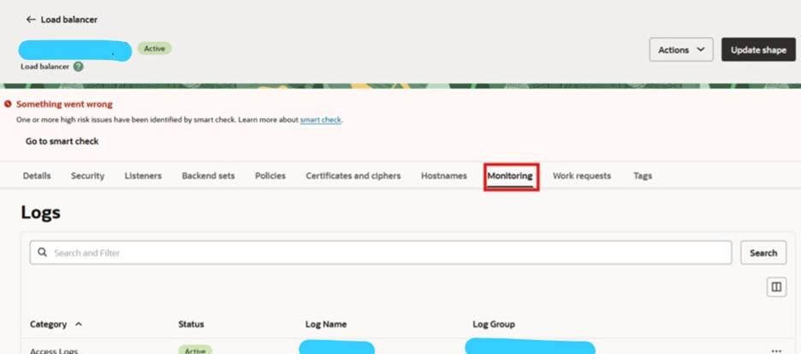Click the red error icon in warning banner
This screenshot has width=801, height=354.
(9, 104)
